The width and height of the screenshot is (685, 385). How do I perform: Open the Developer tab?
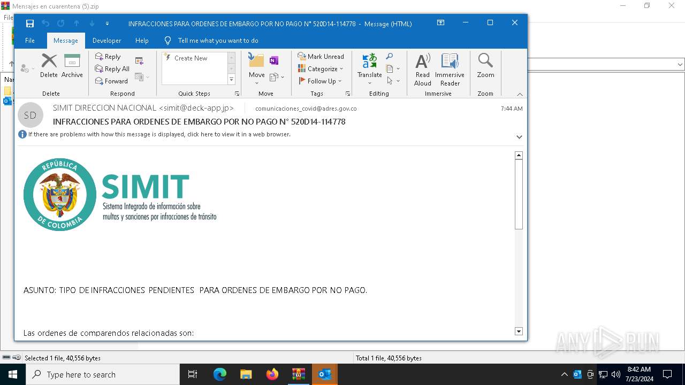tap(106, 41)
